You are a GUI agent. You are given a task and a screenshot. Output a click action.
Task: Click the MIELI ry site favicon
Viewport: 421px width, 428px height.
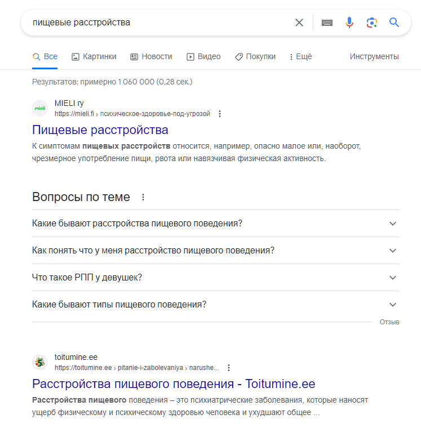pyautogui.click(x=40, y=108)
